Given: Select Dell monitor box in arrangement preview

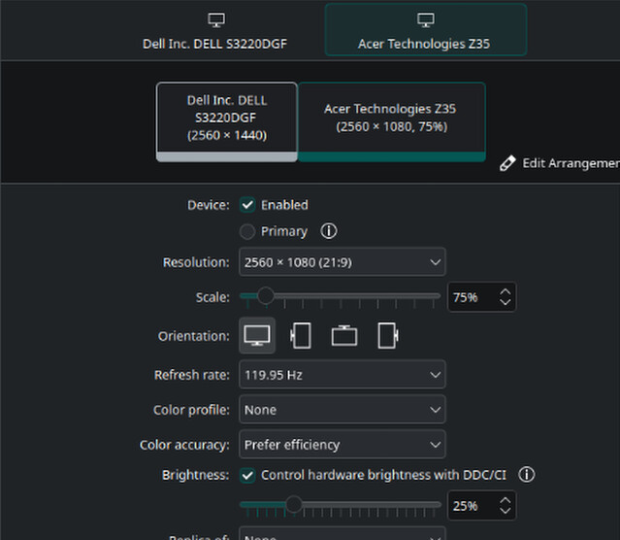Looking at the screenshot, I should 227,117.
